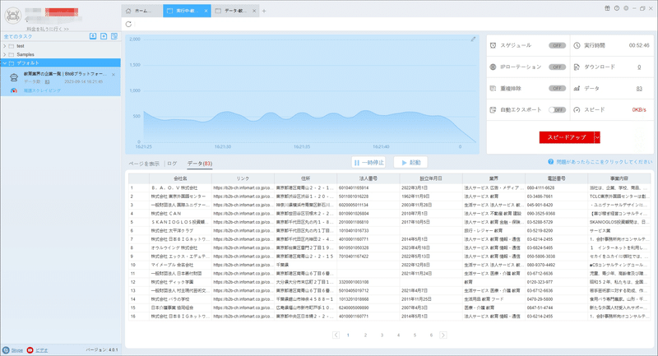Toggle the 重複排除 OFF switch
The width and height of the screenshot is (658, 356).
click(558, 89)
